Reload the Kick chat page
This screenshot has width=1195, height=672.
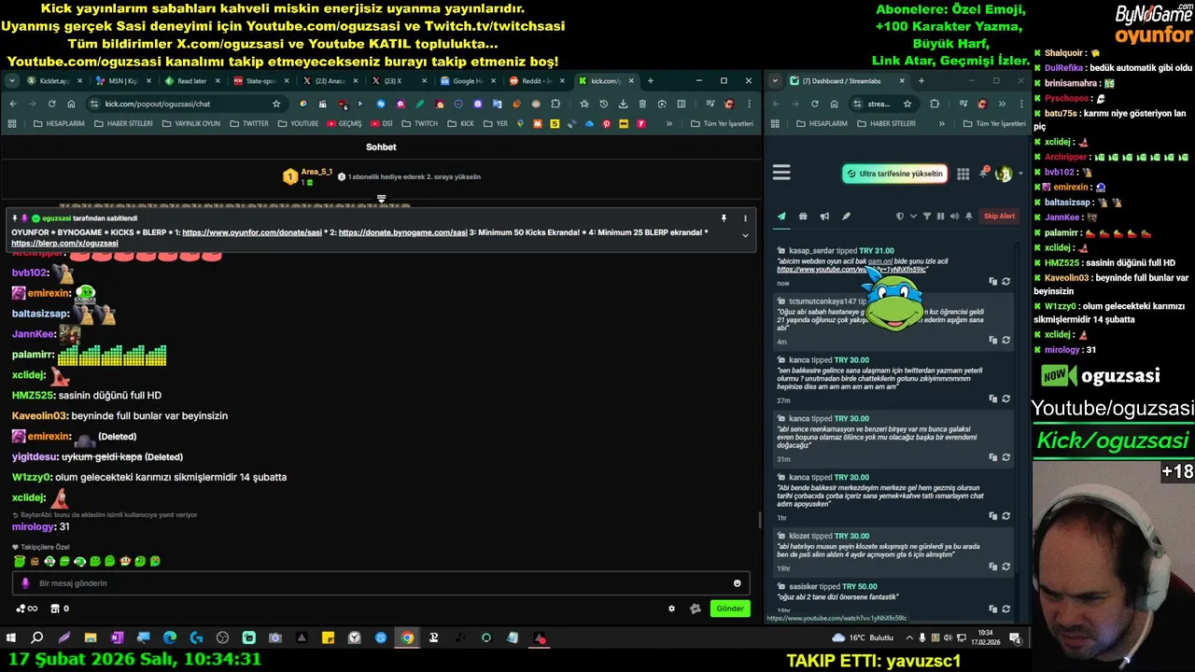(x=51, y=104)
